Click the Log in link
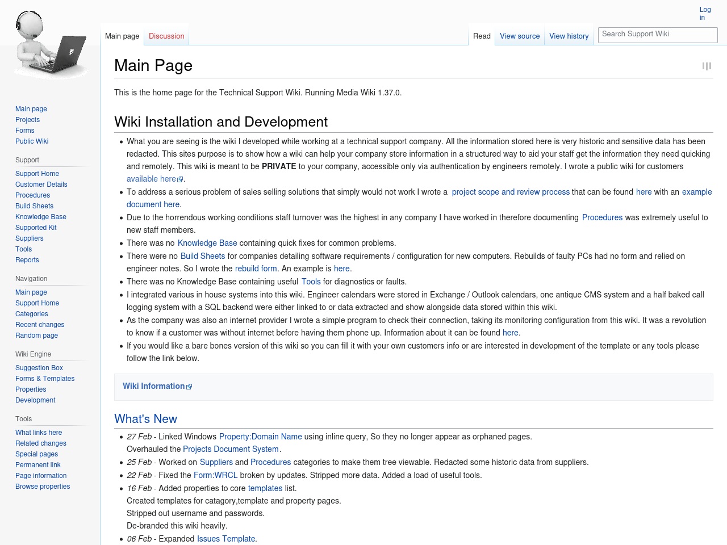 [705, 14]
